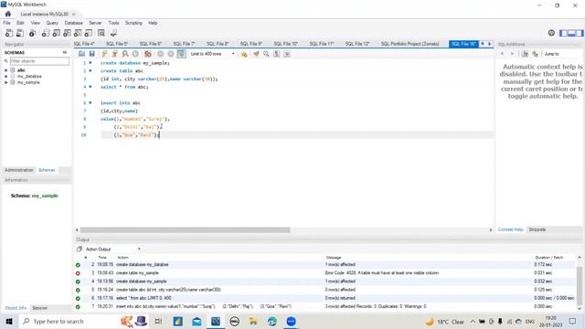The height and width of the screenshot is (329, 585).
Task: Click the create new table icon
Action: [x=57, y=33]
